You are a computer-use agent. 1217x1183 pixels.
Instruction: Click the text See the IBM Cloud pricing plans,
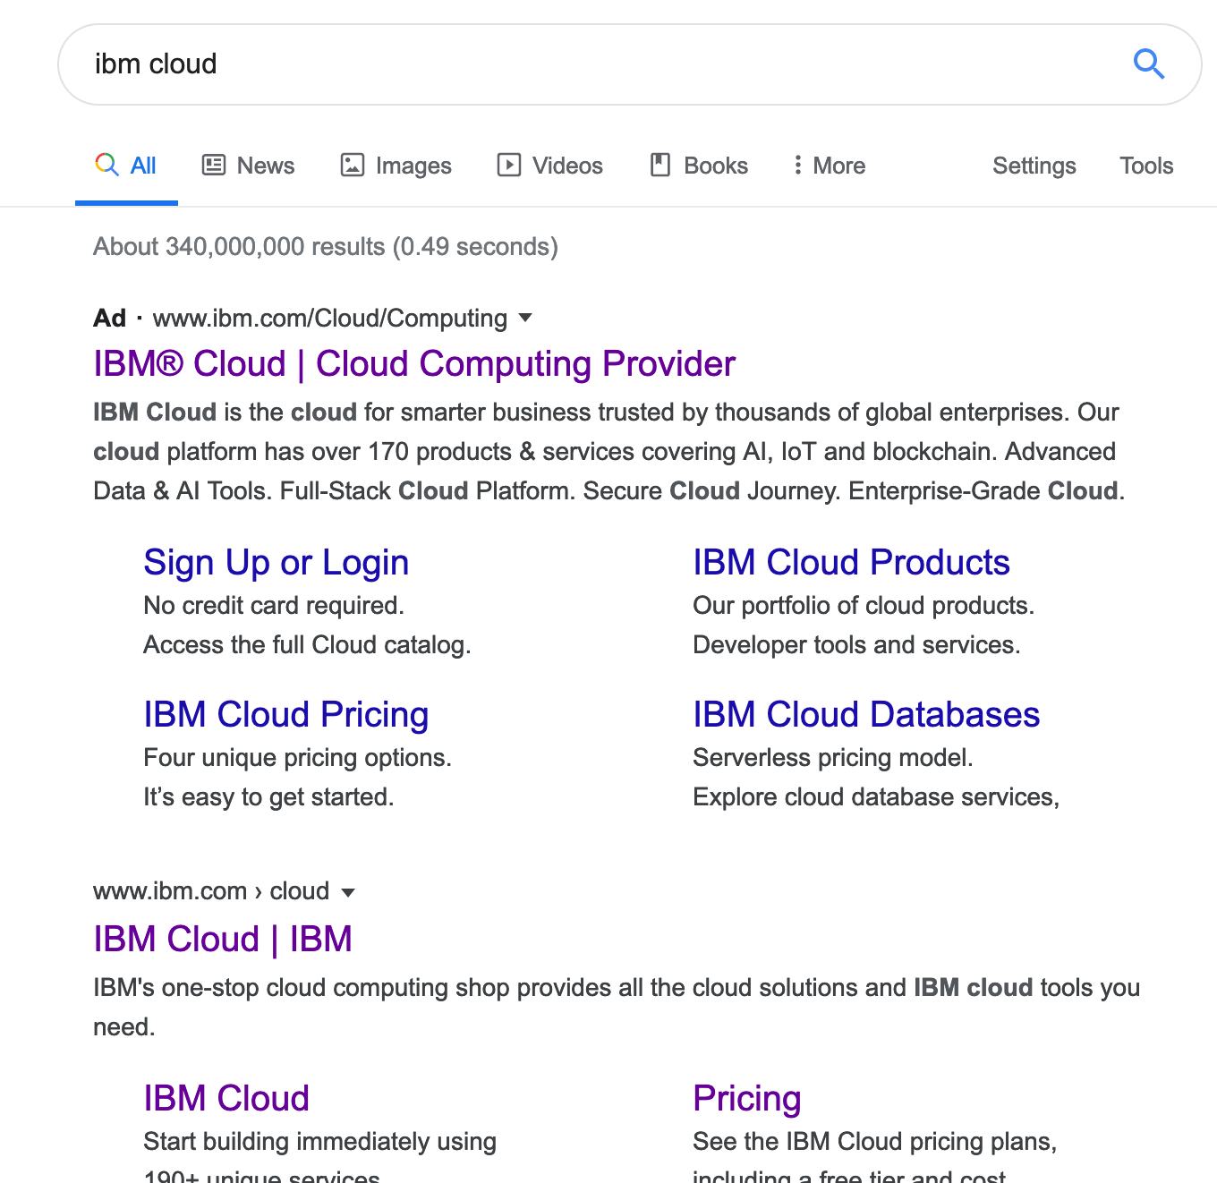[x=874, y=1142]
